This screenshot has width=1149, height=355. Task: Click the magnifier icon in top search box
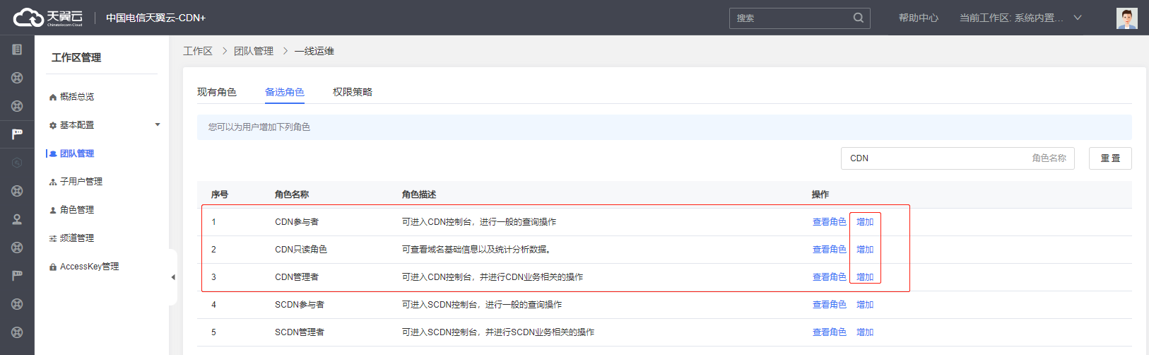(858, 18)
